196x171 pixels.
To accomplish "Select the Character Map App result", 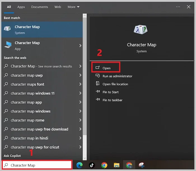I will pyautogui.click(x=42, y=46).
